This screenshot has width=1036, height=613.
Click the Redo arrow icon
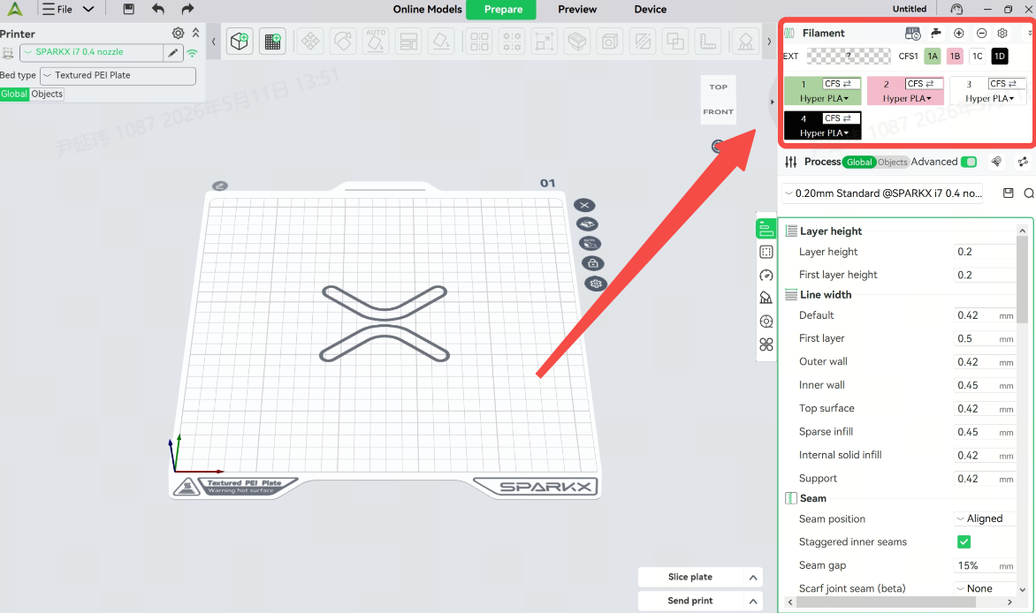(187, 9)
